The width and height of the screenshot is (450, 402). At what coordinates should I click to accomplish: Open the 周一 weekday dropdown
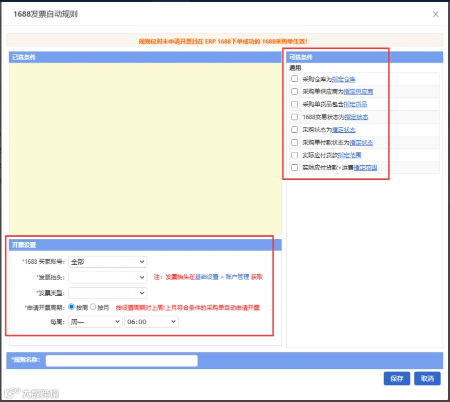[95, 322]
